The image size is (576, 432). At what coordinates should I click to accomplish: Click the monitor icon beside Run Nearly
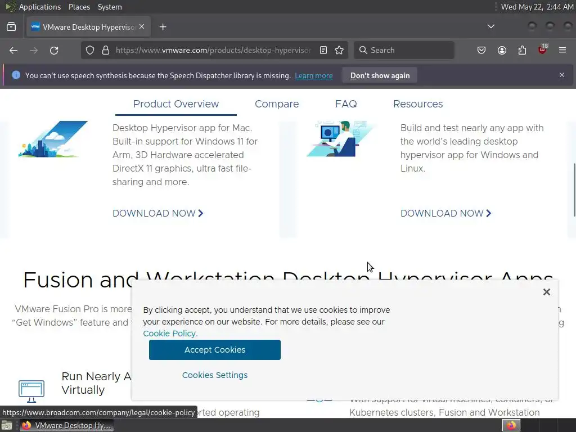tap(31, 391)
